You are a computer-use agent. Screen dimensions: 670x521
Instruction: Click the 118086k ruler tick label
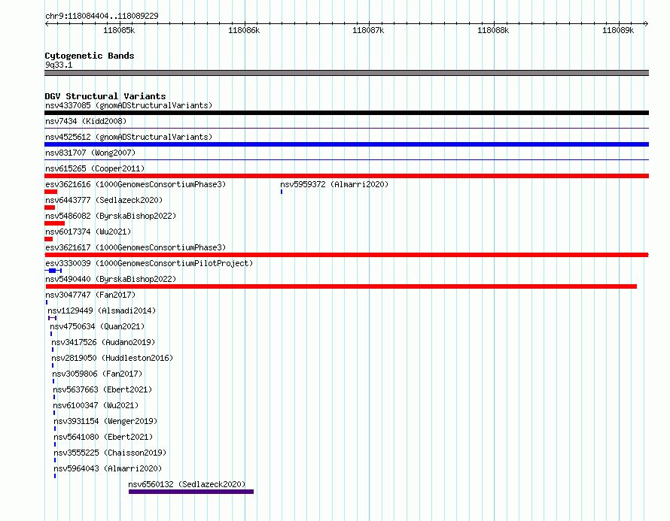click(x=244, y=30)
